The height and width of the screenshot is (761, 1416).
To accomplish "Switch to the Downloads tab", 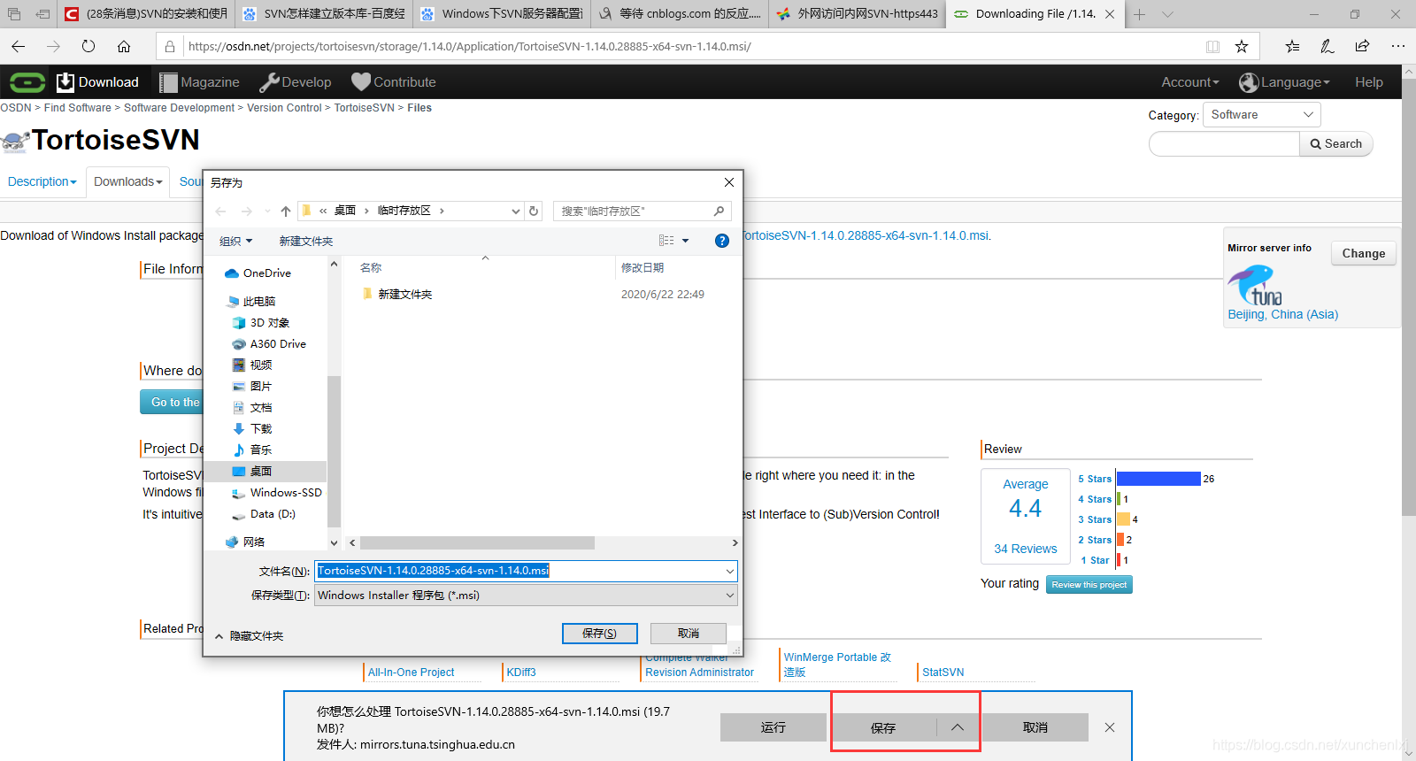I will 128,181.
